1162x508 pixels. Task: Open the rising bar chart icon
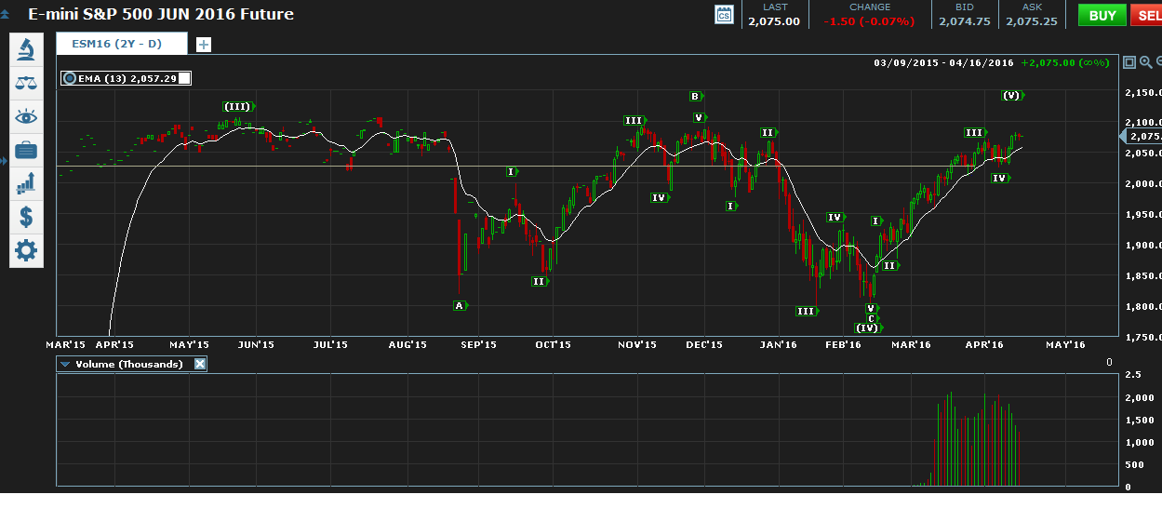tap(26, 183)
